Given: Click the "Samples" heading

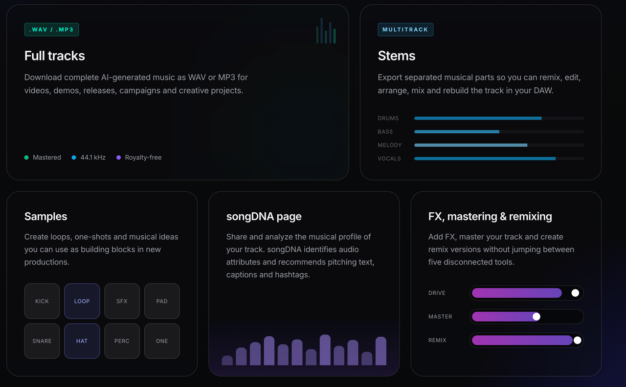Looking at the screenshot, I should click(46, 217).
